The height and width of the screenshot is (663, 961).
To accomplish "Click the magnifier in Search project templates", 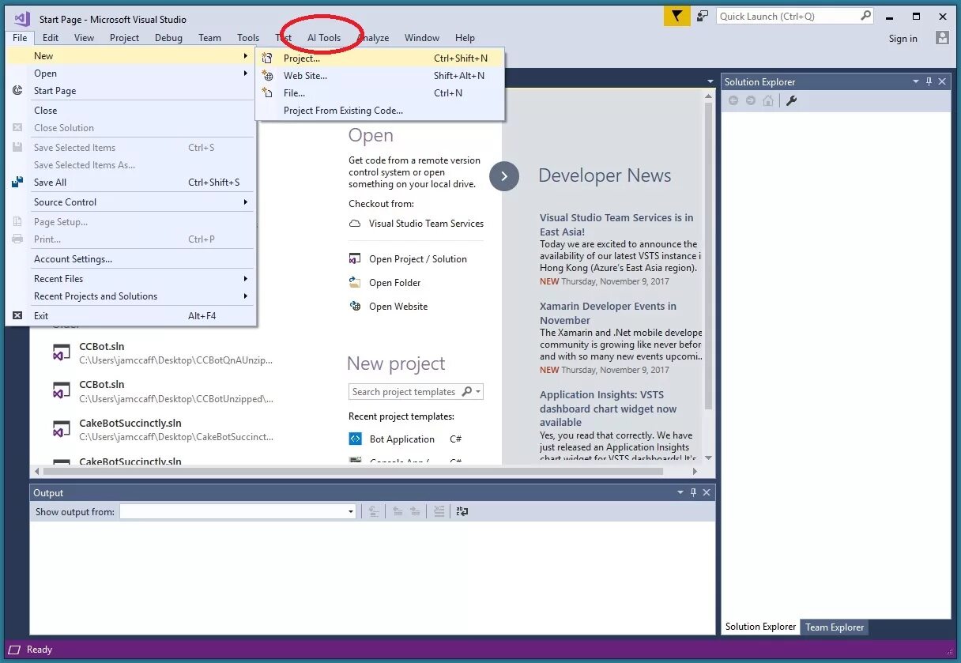I will coord(467,391).
